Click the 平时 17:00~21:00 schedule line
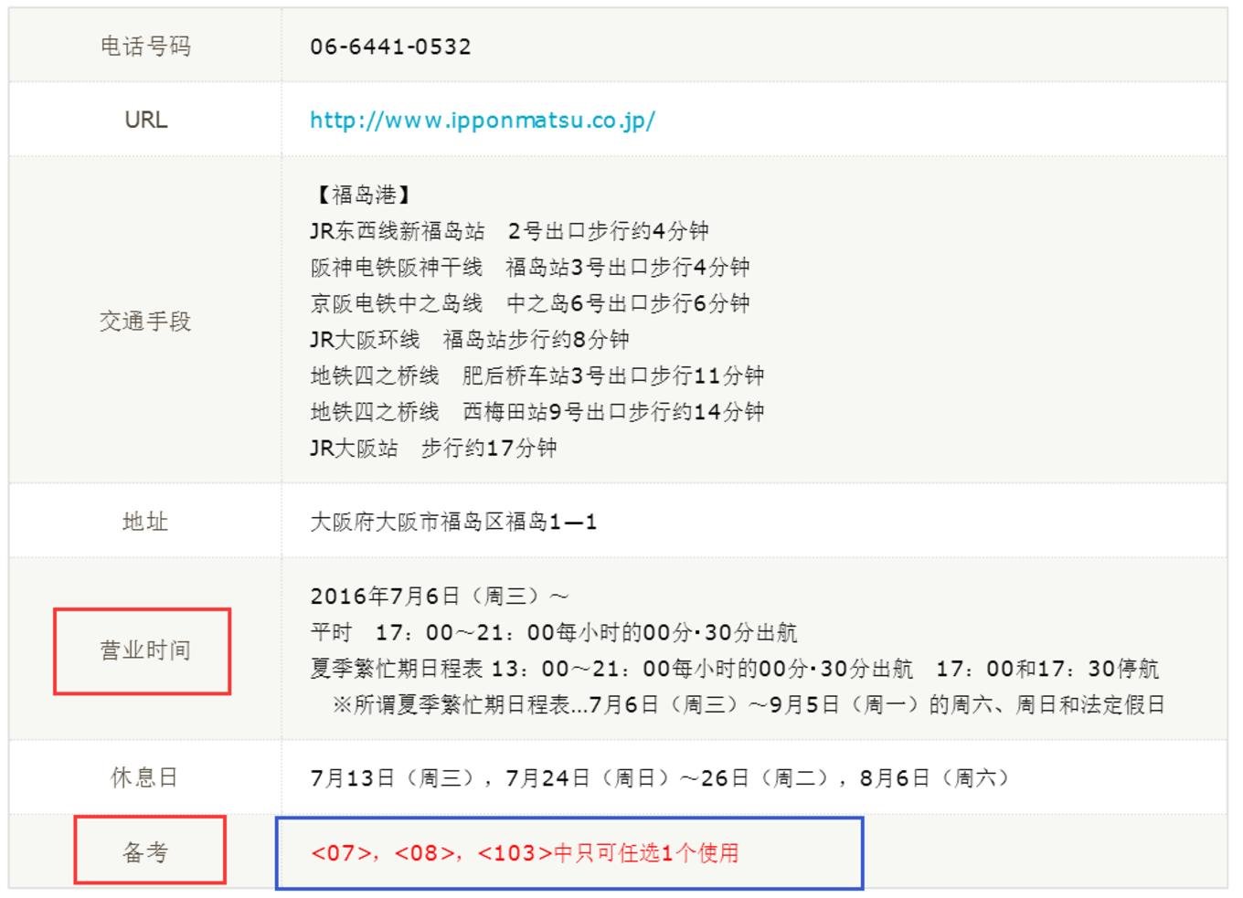Viewport: 1243px width, 898px height. click(553, 632)
